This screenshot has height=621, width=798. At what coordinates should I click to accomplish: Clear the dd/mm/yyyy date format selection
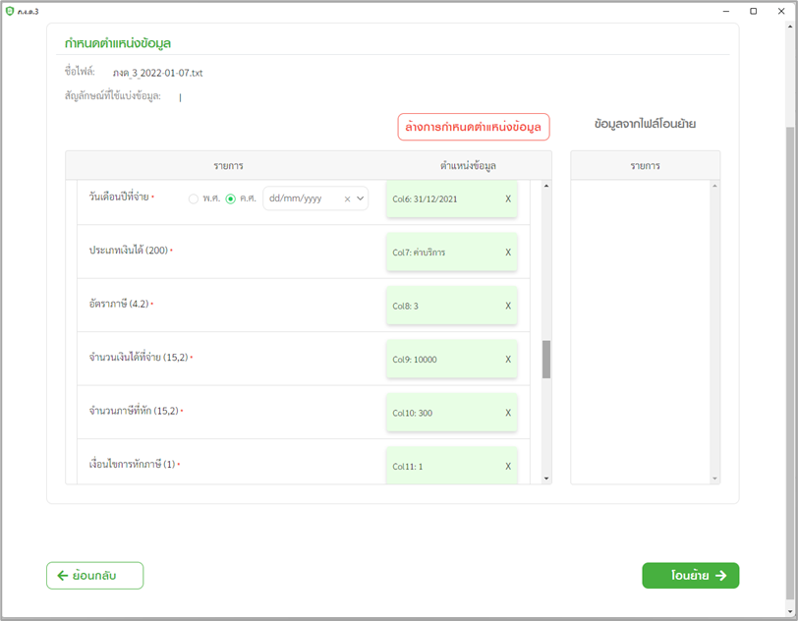(x=347, y=198)
